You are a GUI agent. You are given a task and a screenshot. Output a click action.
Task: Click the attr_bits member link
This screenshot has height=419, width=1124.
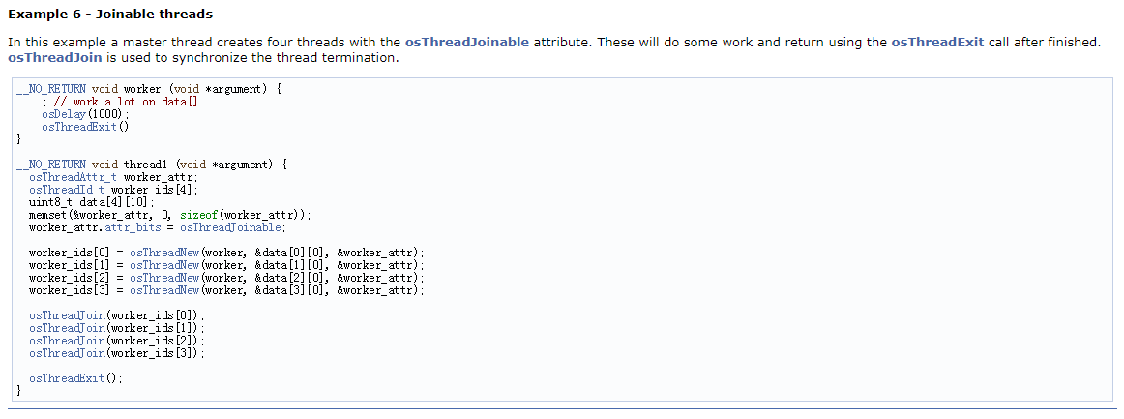tap(133, 228)
